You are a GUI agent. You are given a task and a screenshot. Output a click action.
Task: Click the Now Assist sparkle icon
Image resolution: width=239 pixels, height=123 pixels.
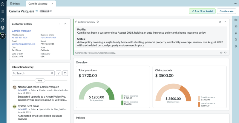pos(76,22)
